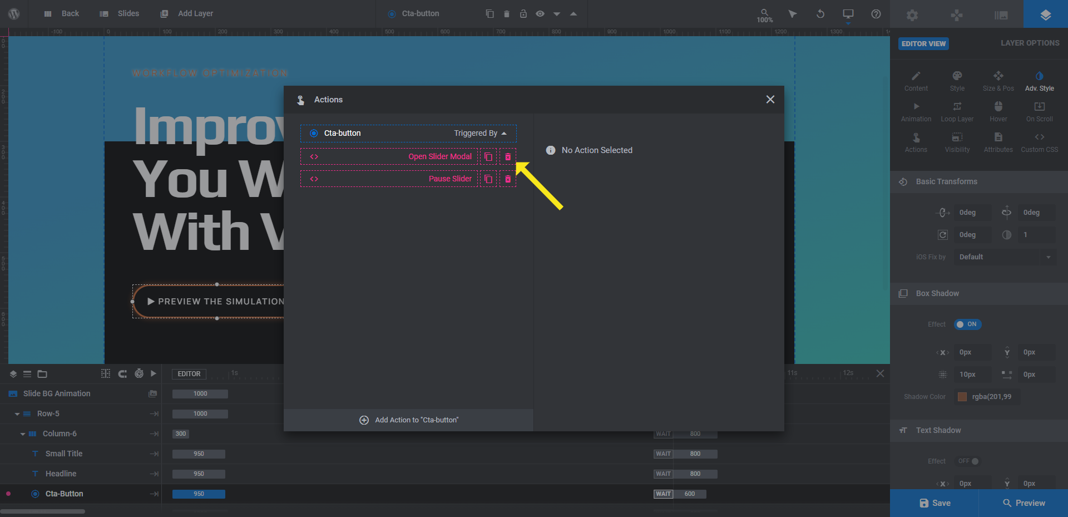Open the slide options tab
Viewport: 1068px width, 517px height.
(x=1001, y=15)
